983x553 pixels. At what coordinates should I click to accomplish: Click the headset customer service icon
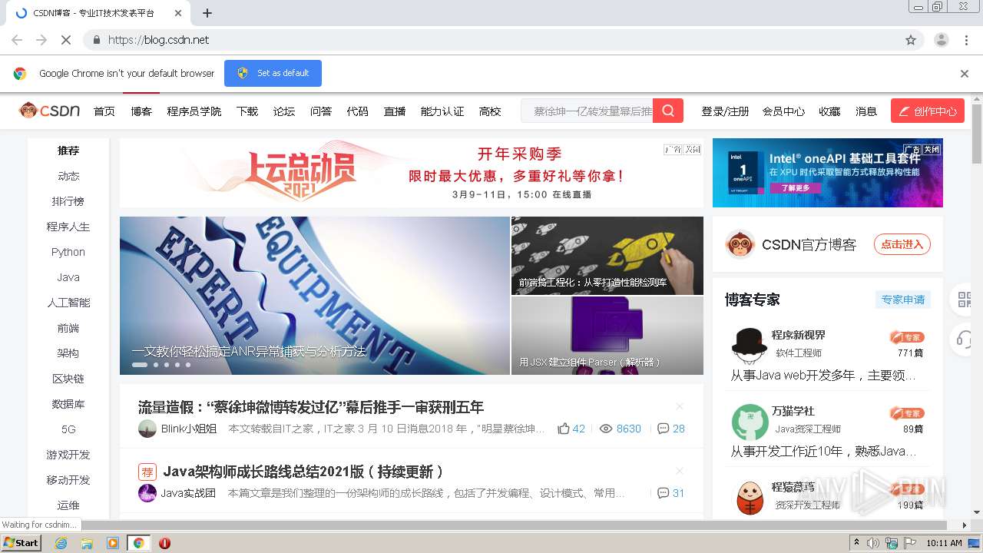point(965,339)
